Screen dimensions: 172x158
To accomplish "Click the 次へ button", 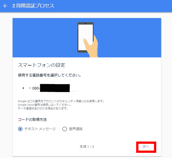I will (x=146, y=147).
